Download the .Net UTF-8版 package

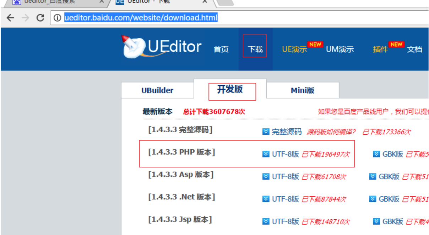(286, 199)
